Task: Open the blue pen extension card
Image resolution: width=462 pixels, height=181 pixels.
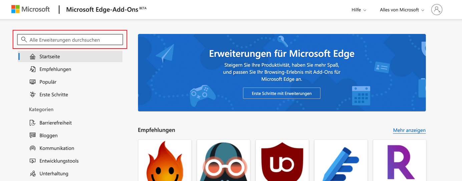Action: [x=341, y=160]
